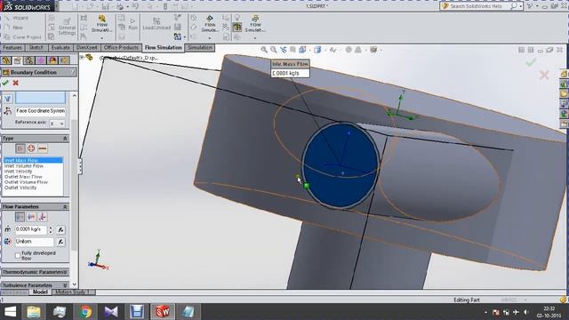This screenshot has width=569, height=320.
Task: Open dependency function for mass flow rate
Action: tap(61, 229)
